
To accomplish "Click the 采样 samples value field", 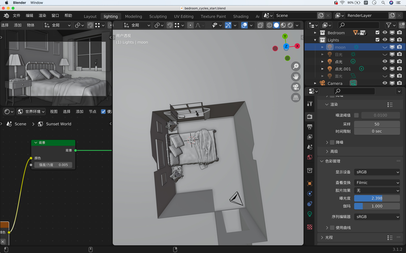I will [x=377, y=124].
